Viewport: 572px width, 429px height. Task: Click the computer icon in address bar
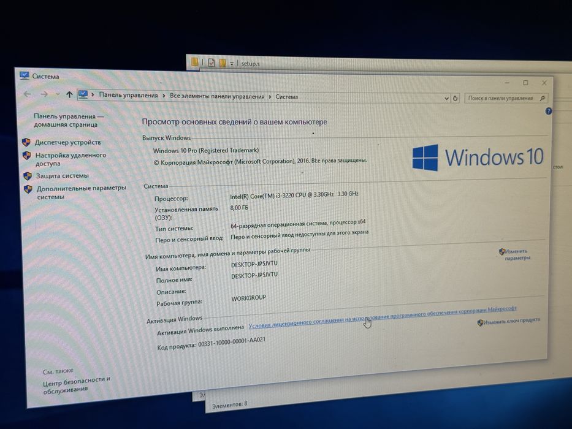click(x=83, y=94)
